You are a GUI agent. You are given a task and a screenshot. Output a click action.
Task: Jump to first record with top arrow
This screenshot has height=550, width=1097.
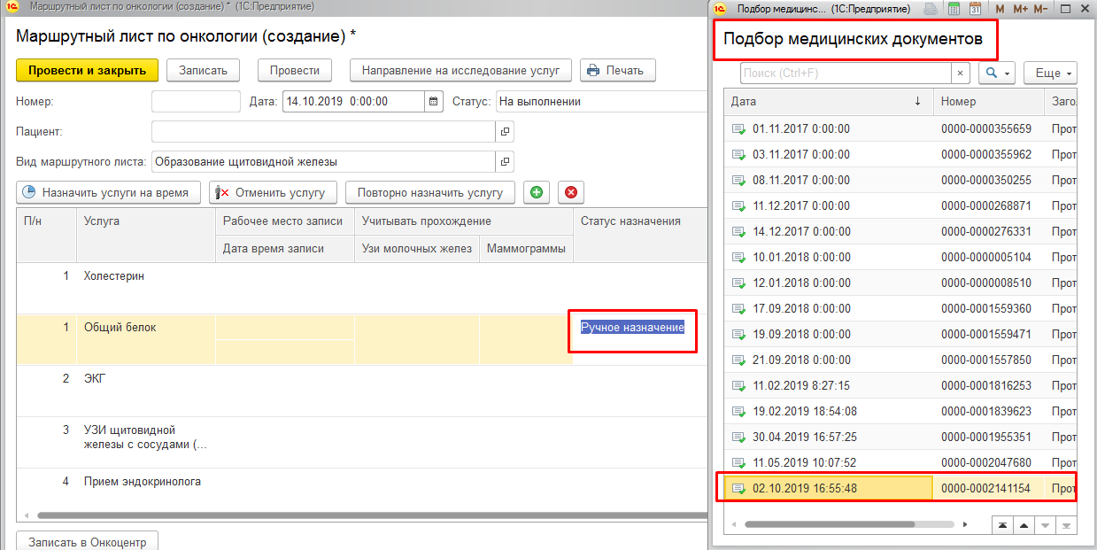(1001, 524)
